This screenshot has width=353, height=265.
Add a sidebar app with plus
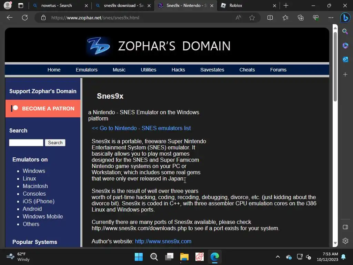[345, 75]
